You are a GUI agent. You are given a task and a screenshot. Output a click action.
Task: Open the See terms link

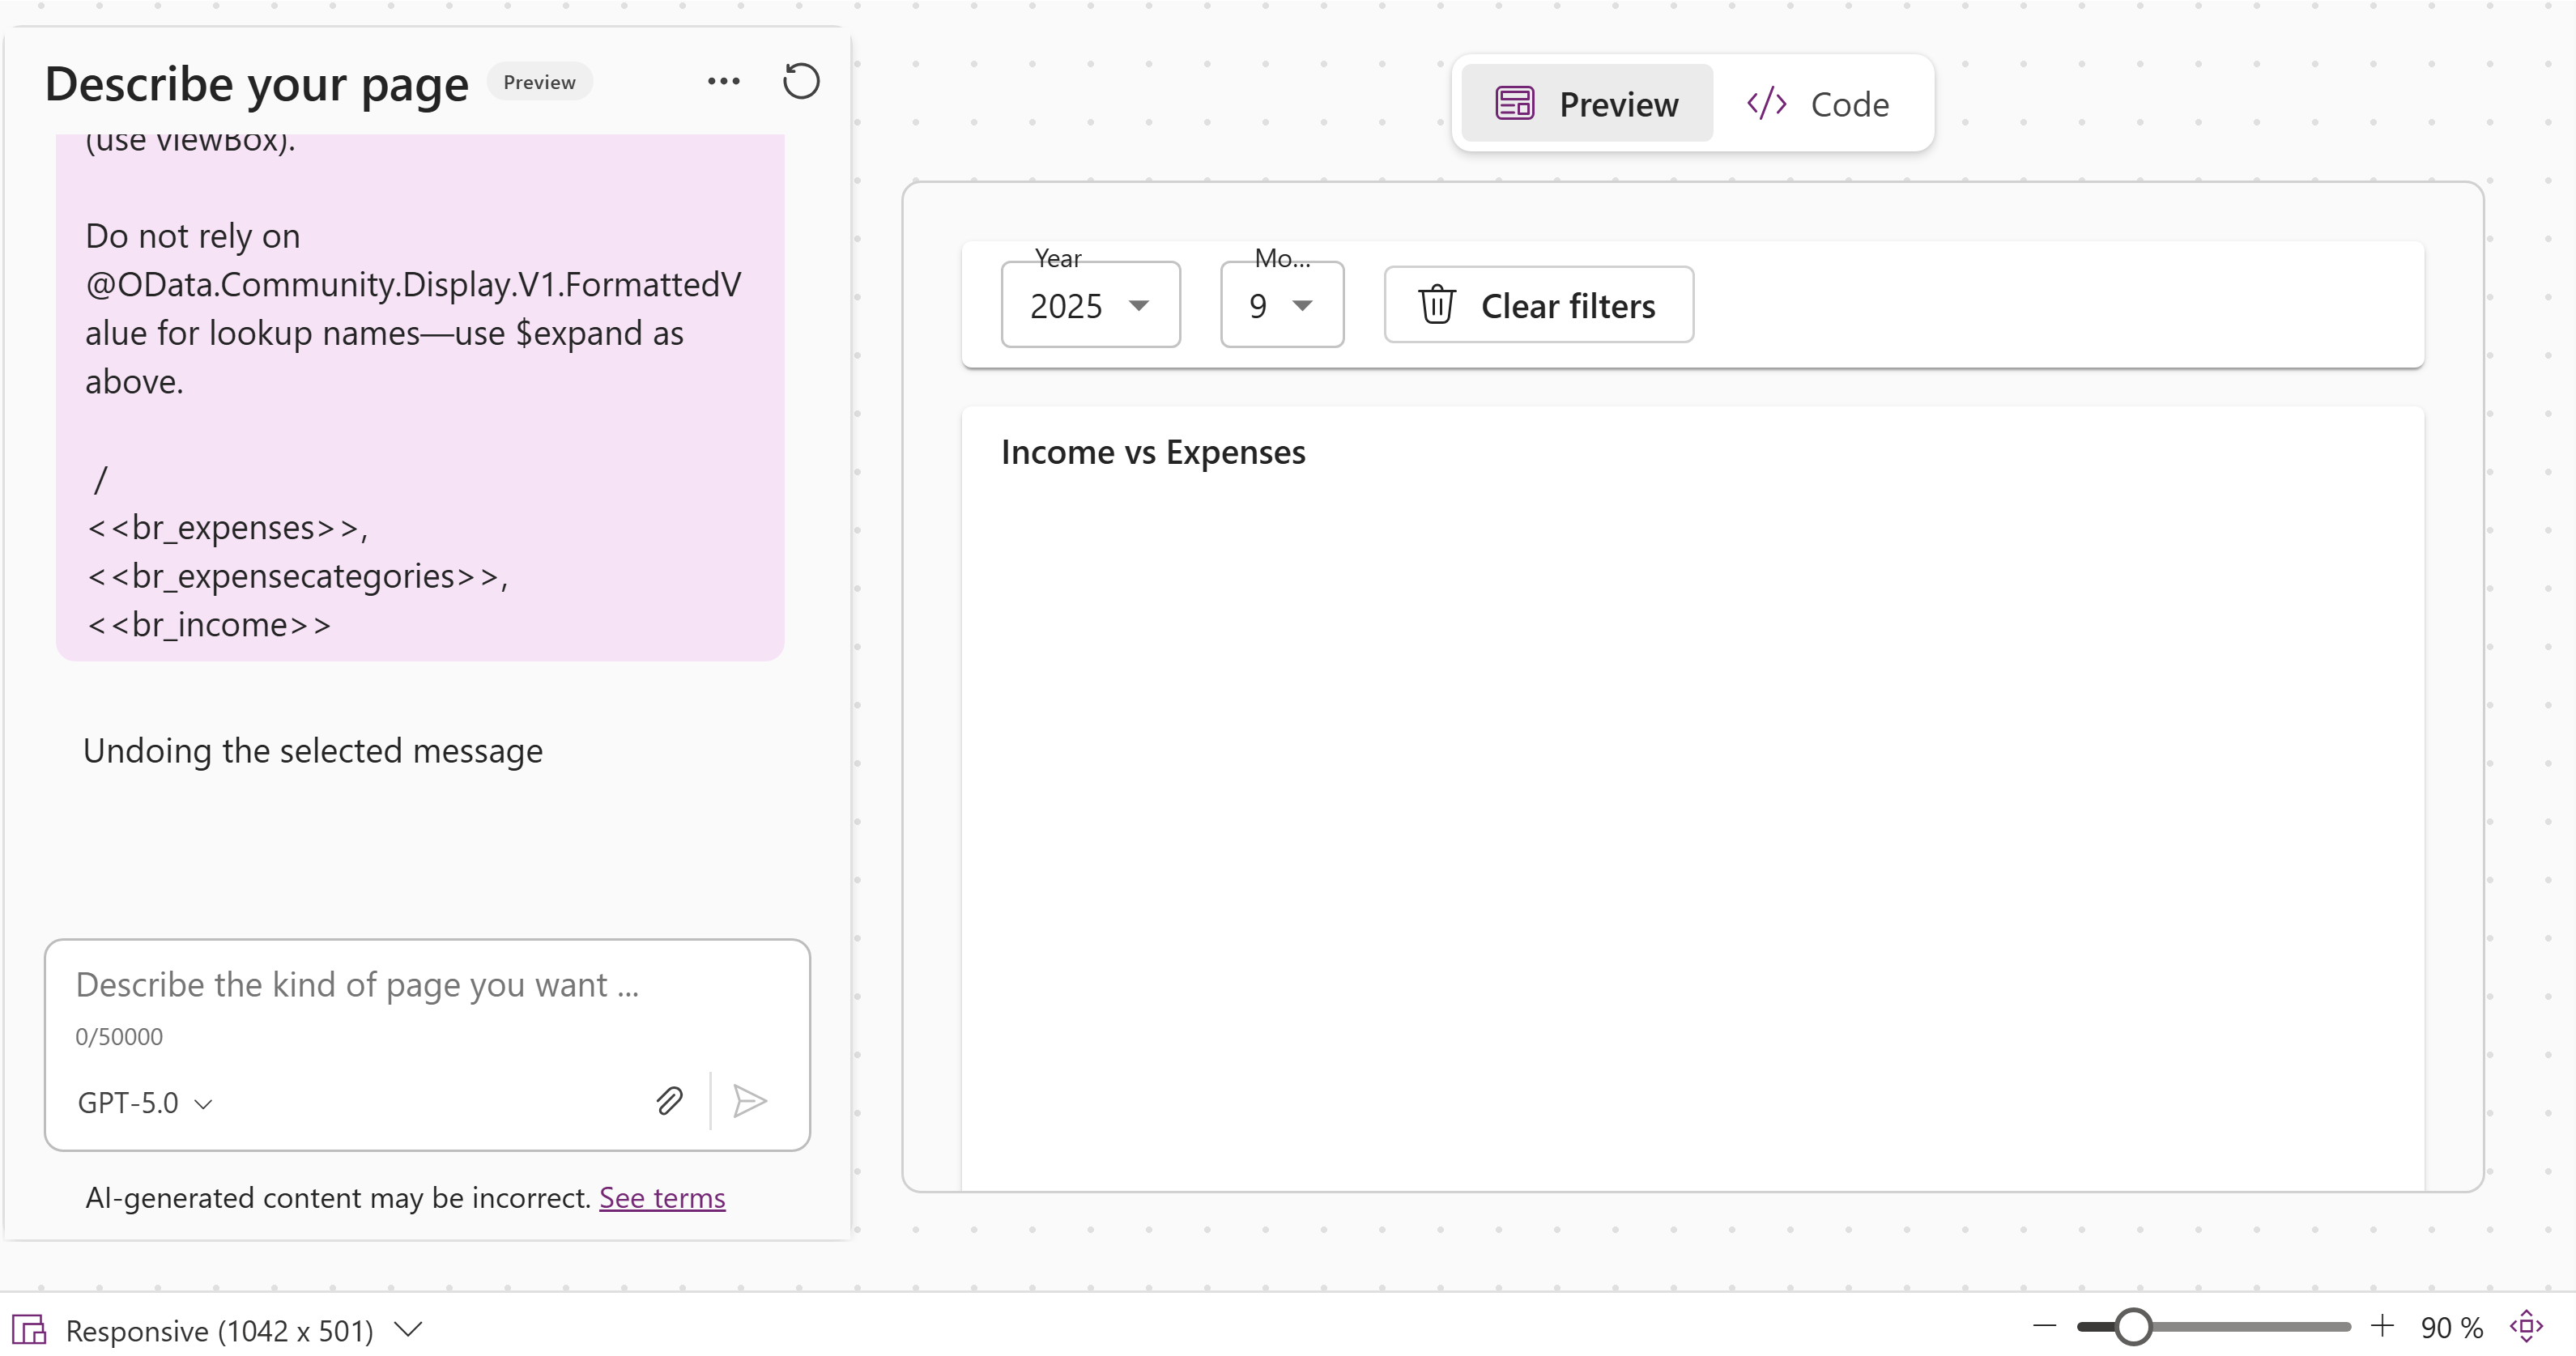coord(662,1197)
